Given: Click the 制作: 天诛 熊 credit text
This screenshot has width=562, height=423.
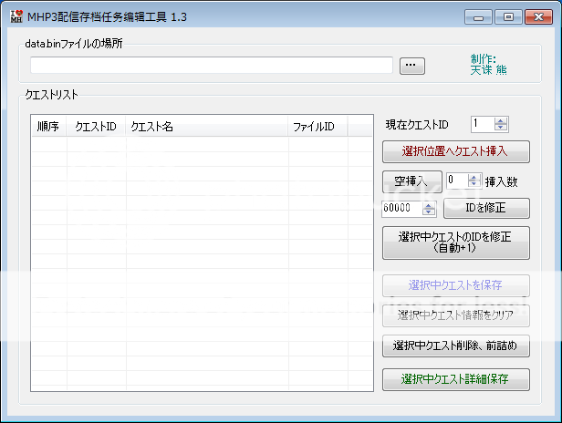Looking at the screenshot, I should (x=488, y=65).
